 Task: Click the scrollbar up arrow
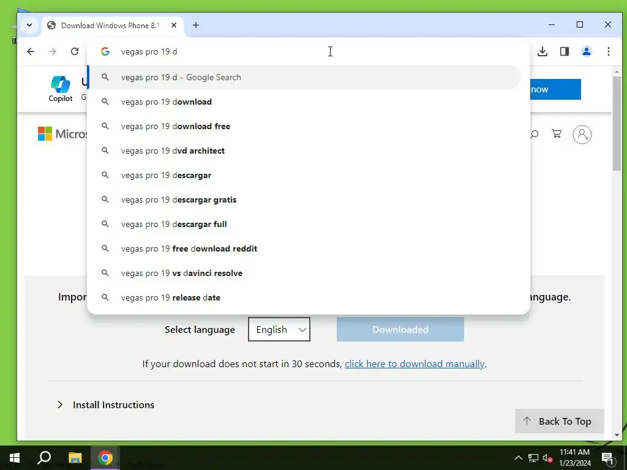pyautogui.click(x=617, y=72)
